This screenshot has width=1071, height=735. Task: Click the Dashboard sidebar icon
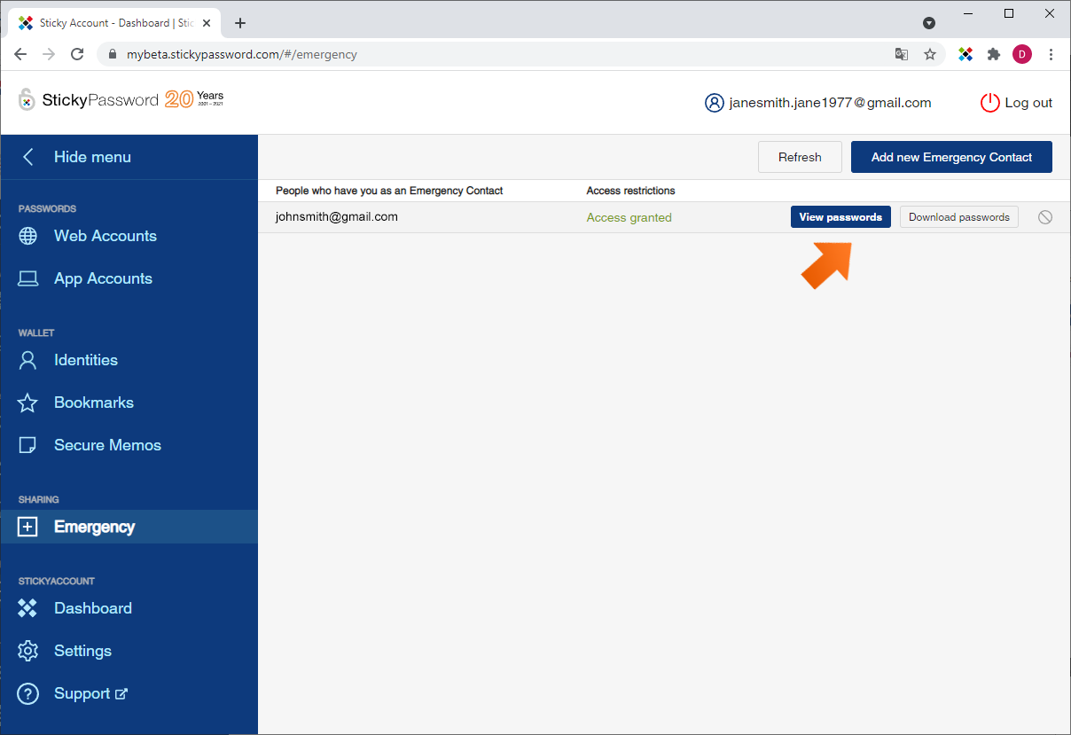[x=28, y=608]
